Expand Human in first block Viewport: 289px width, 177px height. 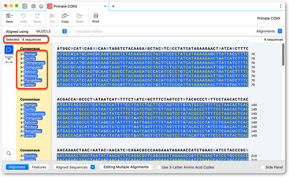tap(22, 54)
